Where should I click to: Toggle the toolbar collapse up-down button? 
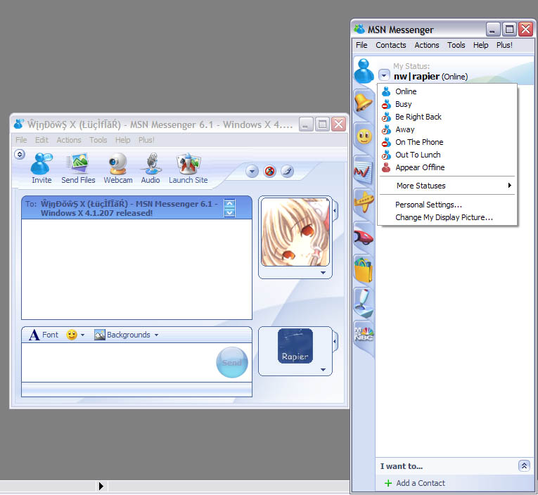[20, 155]
